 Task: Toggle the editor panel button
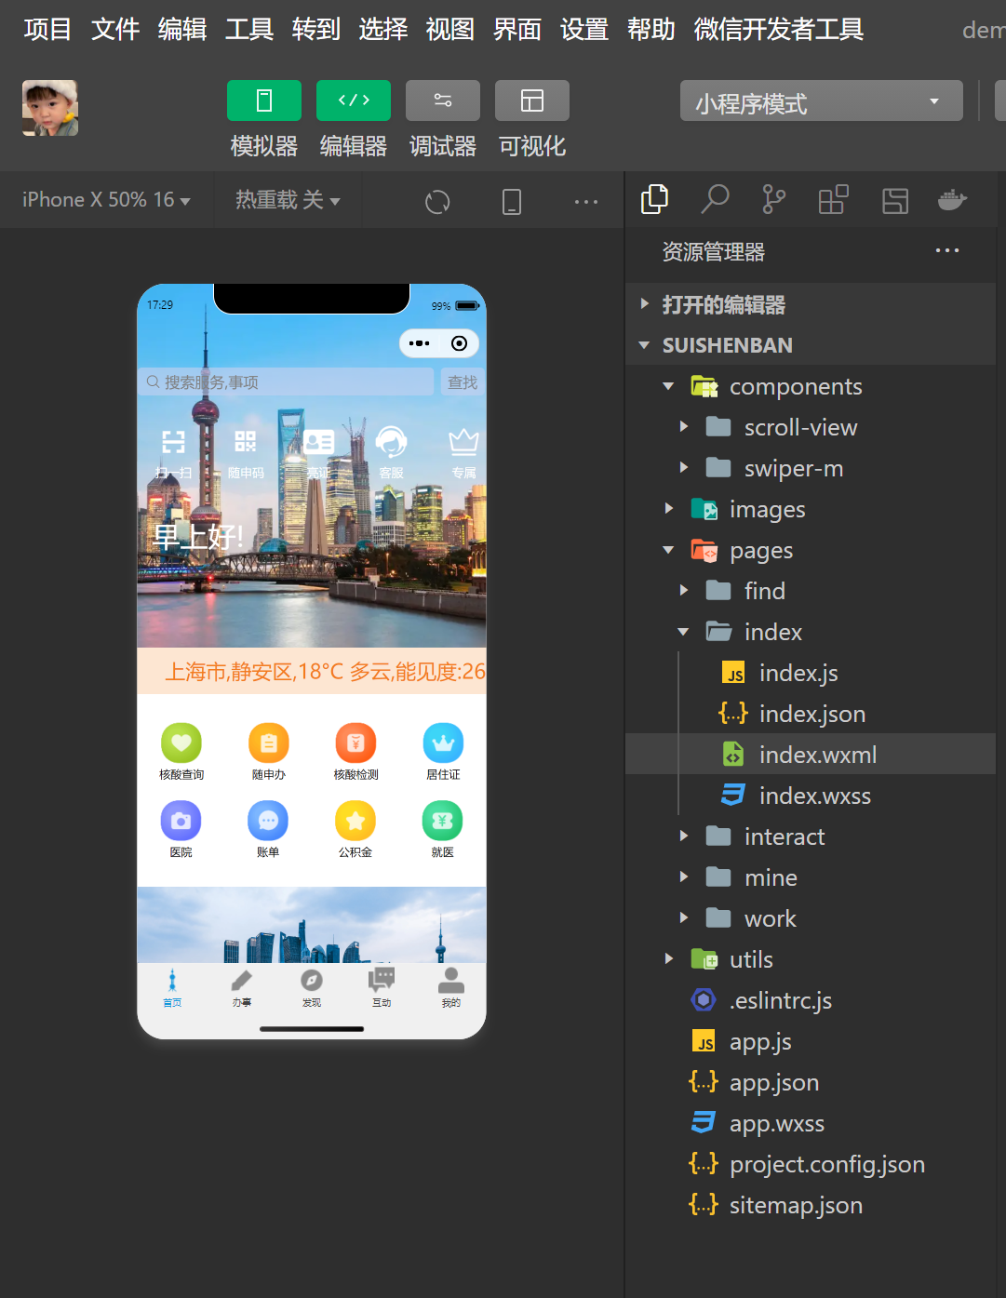click(x=354, y=100)
